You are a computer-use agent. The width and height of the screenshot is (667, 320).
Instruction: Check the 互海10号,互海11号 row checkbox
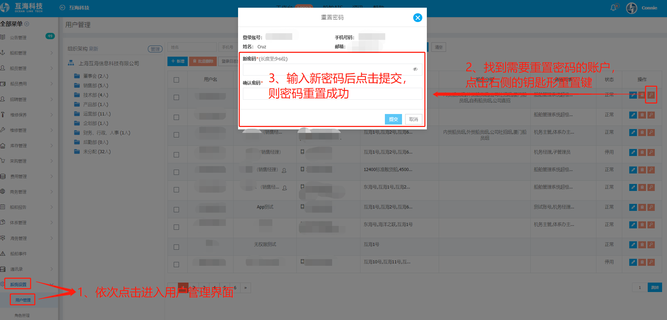(x=177, y=264)
